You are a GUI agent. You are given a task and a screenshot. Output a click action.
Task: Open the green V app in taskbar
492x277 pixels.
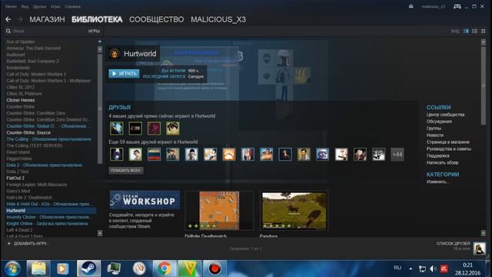[190, 269]
